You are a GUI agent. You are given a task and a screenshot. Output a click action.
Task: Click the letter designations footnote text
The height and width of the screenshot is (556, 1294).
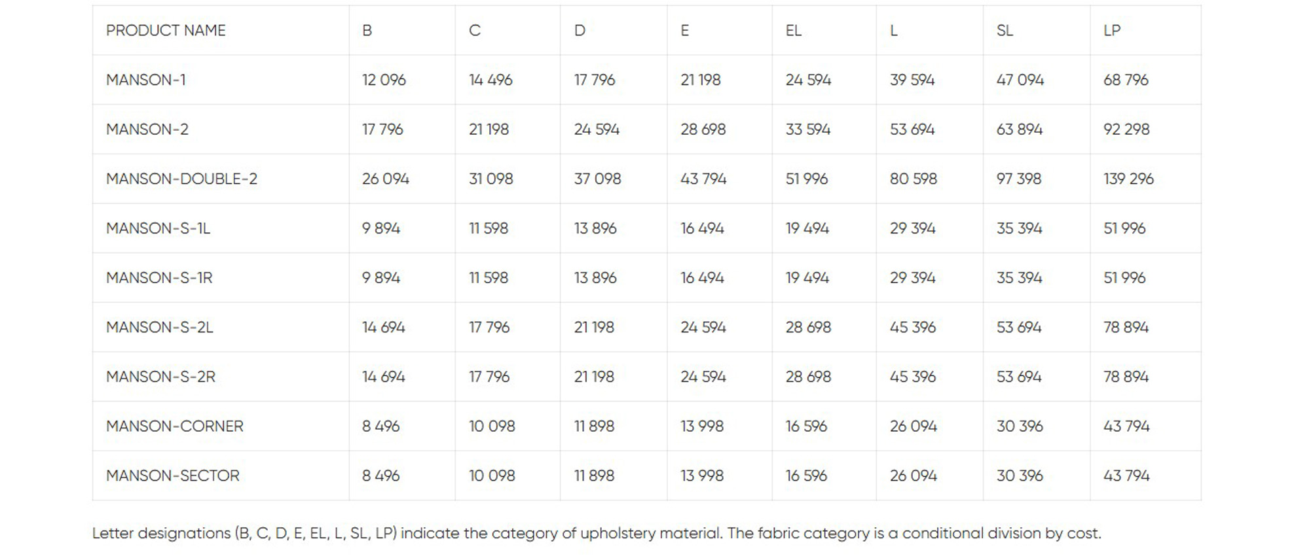[597, 533]
